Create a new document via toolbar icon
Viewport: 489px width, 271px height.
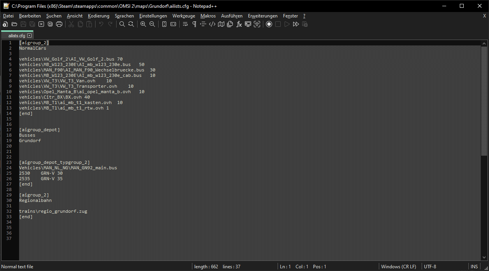(x=5, y=24)
